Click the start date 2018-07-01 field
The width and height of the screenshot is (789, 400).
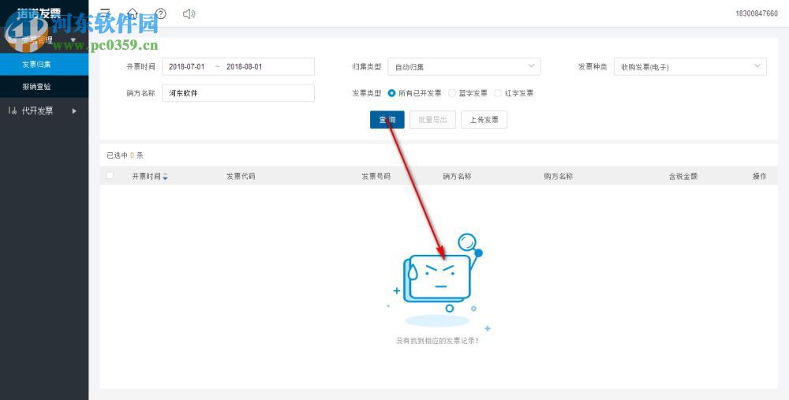187,66
